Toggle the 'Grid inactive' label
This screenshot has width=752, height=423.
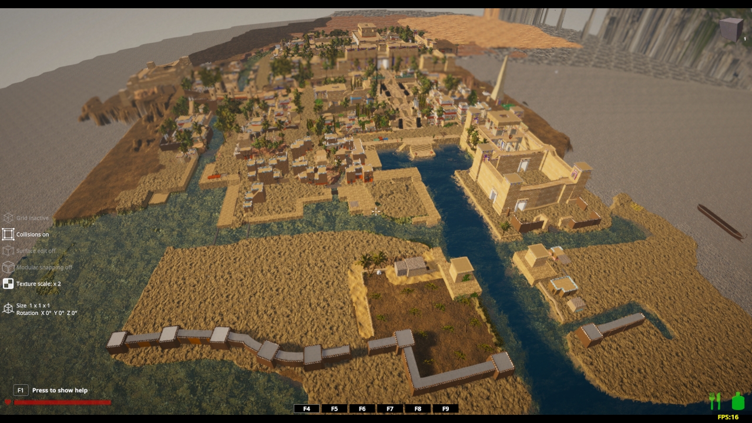pyautogui.click(x=32, y=218)
